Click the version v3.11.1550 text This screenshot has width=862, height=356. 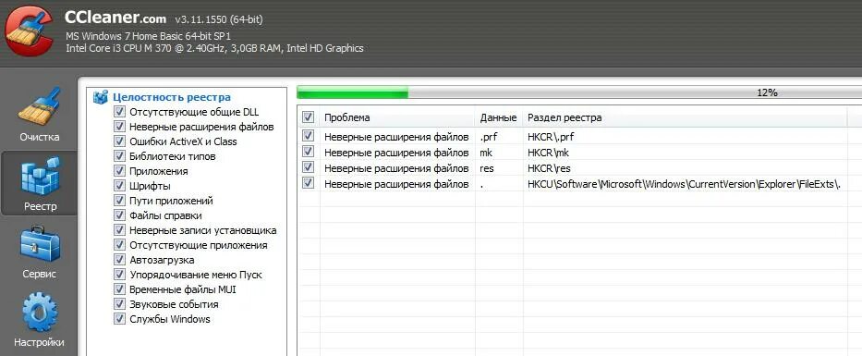218,19
